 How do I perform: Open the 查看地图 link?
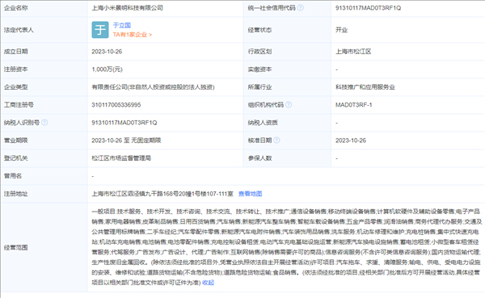click(x=251, y=194)
